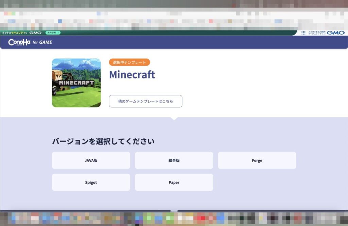Pick the Paper version option
The width and height of the screenshot is (348, 226).
174,182
